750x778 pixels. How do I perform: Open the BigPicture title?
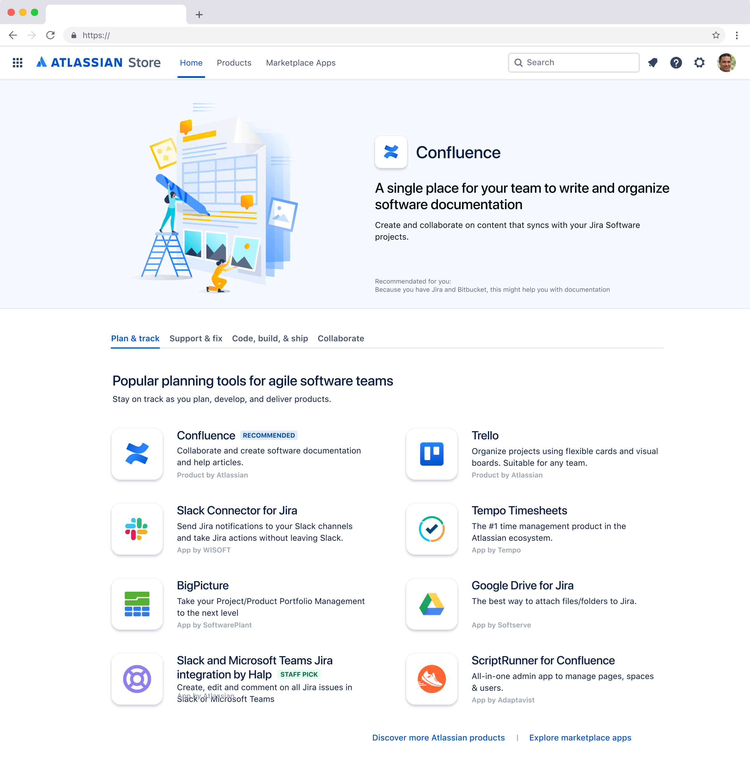(202, 586)
